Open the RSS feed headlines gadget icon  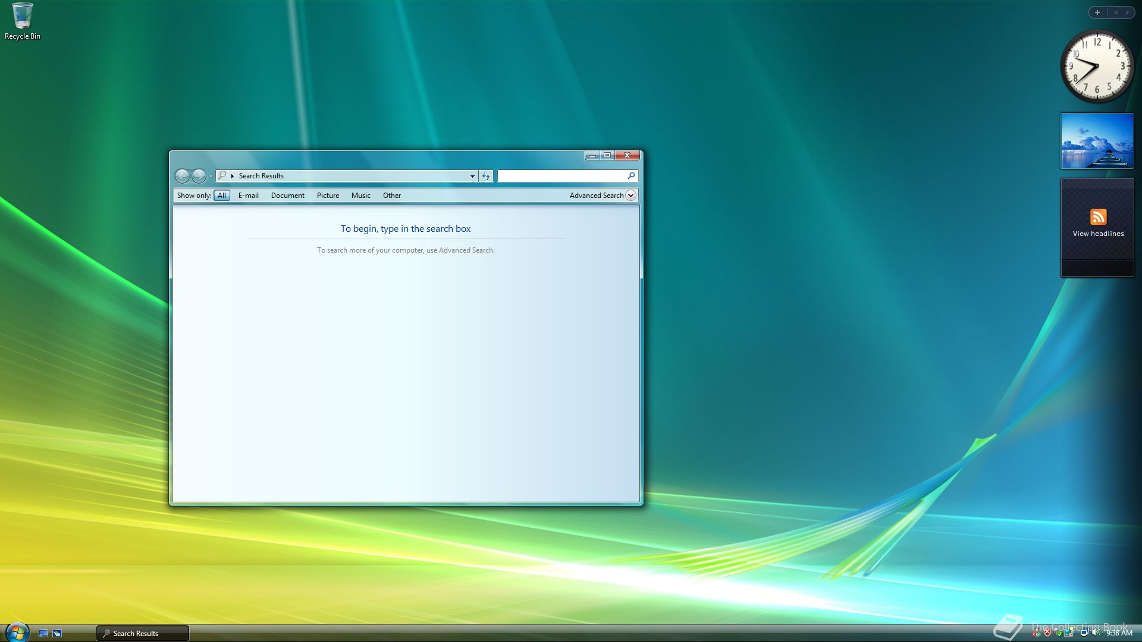click(x=1098, y=217)
